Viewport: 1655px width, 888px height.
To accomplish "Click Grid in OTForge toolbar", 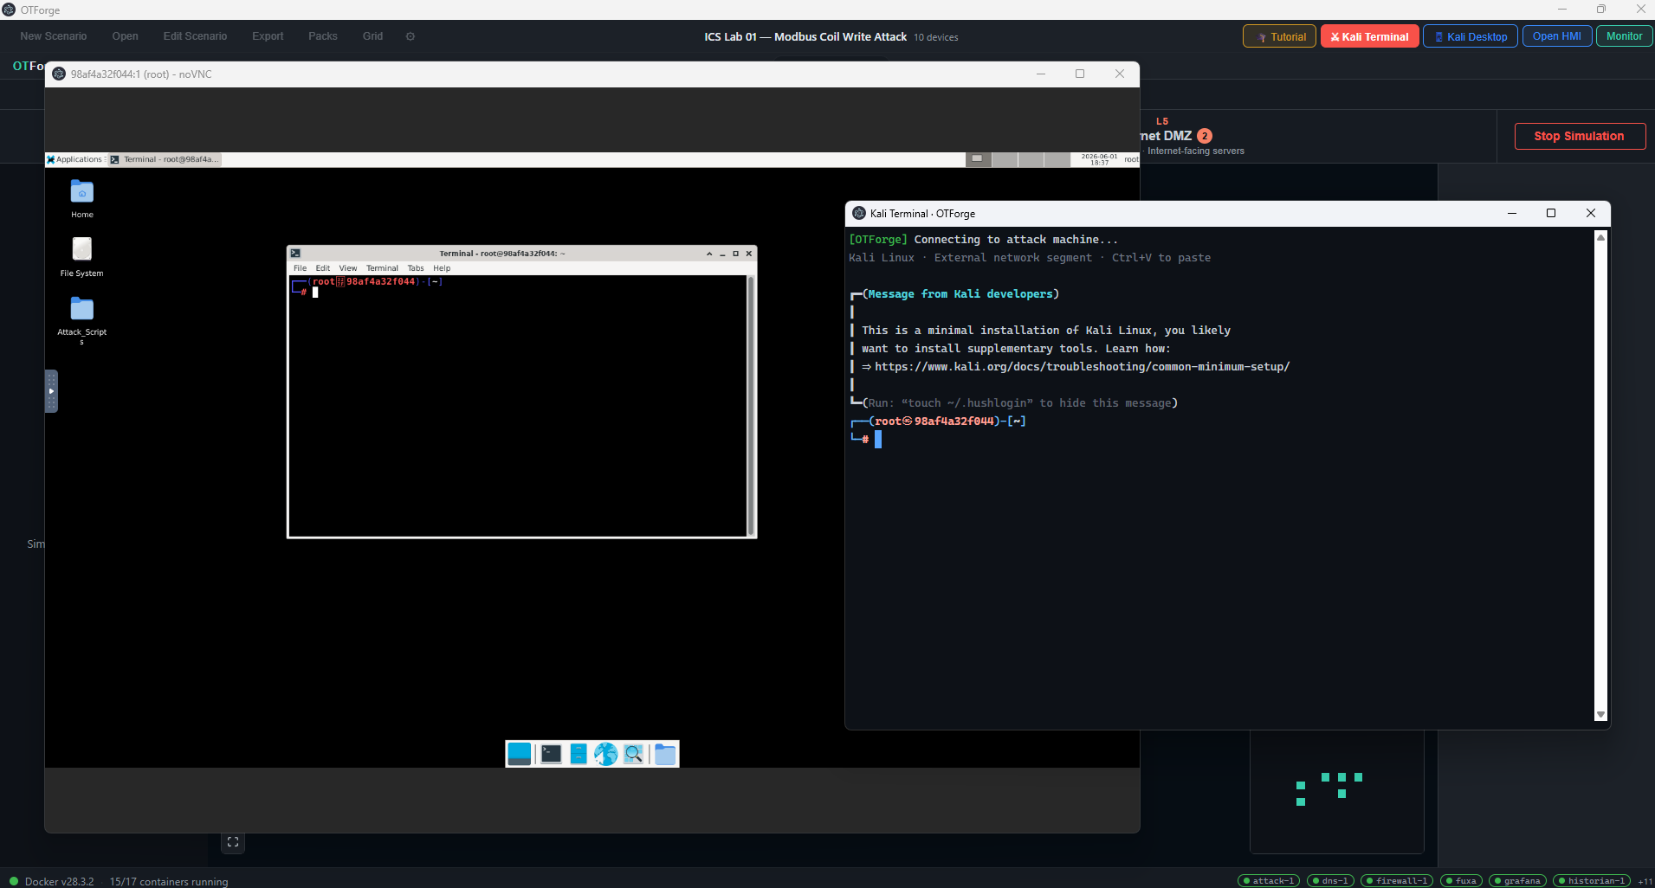I will pos(372,36).
